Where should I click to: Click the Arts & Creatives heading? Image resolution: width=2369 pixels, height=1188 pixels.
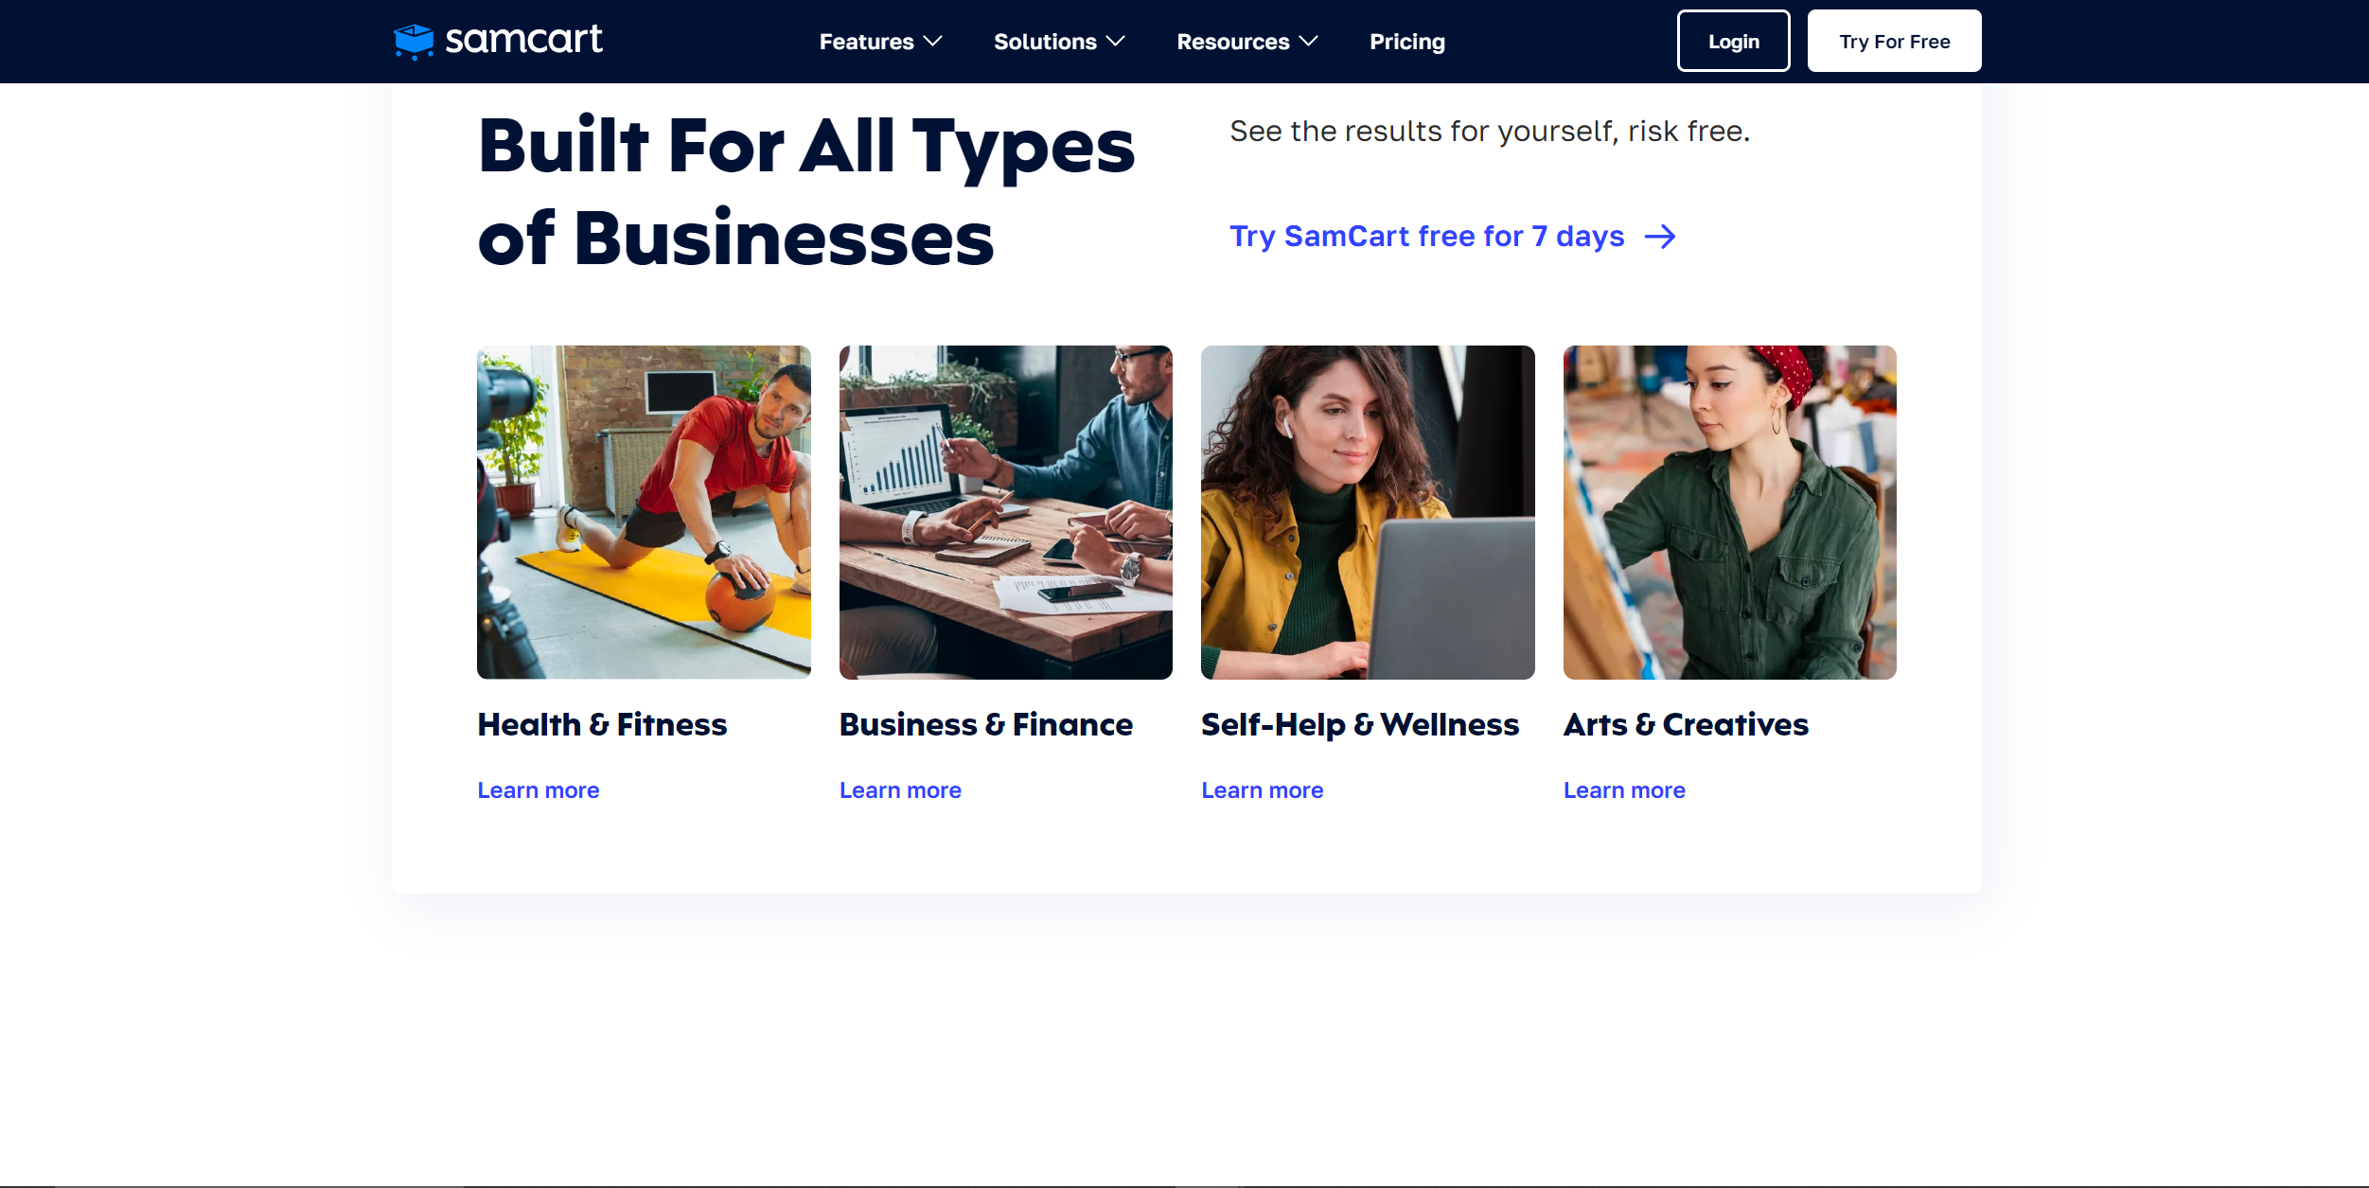coord(1686,725)
